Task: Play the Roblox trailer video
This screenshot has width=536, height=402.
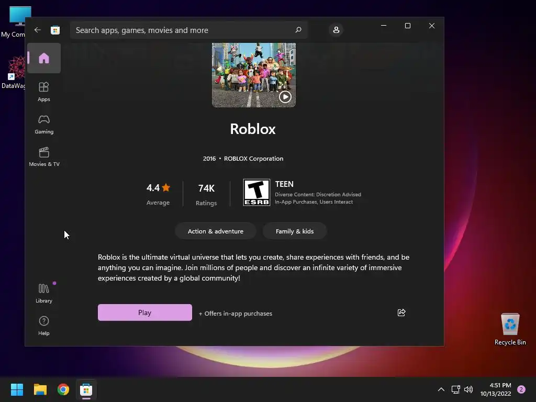Action: tap(285, 97)
